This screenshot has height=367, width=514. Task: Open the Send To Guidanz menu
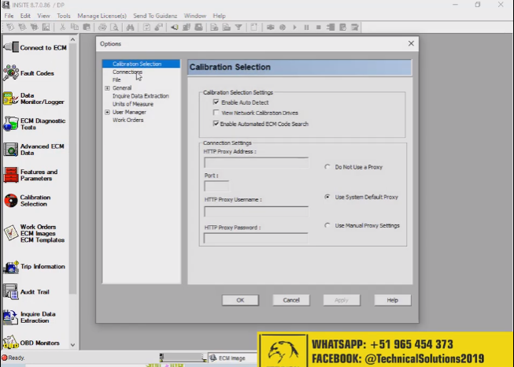pos(154,16)
